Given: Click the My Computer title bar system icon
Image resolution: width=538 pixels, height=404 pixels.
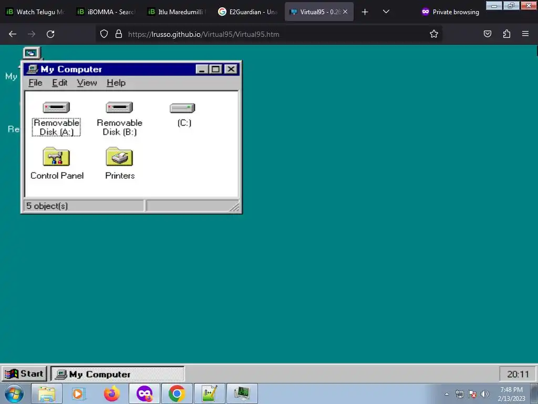Looking at the screenshot, I should tap(32, 69).
